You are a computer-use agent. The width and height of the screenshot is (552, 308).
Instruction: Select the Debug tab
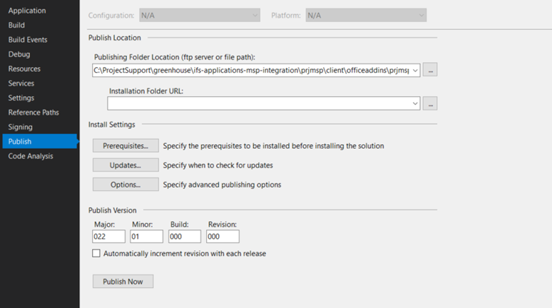tap(19, 54)
